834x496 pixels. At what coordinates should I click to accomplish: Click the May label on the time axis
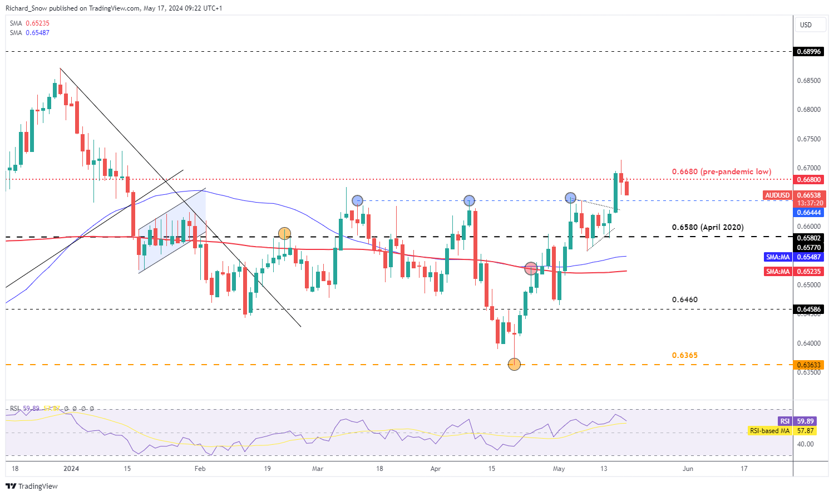pyautogui.click(x=559, y=469)
